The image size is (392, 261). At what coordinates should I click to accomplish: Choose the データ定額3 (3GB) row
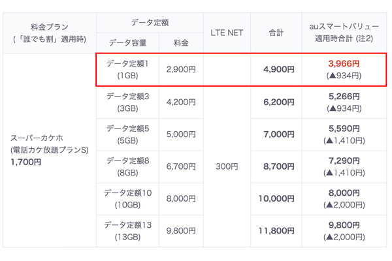(127, 102)
